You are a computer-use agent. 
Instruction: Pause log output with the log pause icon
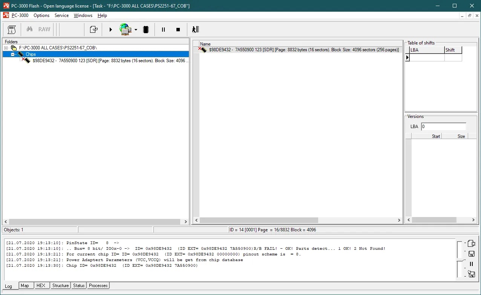[471, 264]
